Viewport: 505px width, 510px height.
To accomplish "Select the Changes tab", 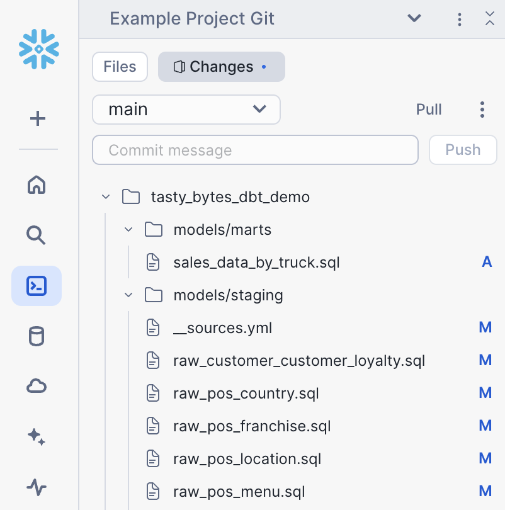I will pyautogui.click(x=221, y=66).
